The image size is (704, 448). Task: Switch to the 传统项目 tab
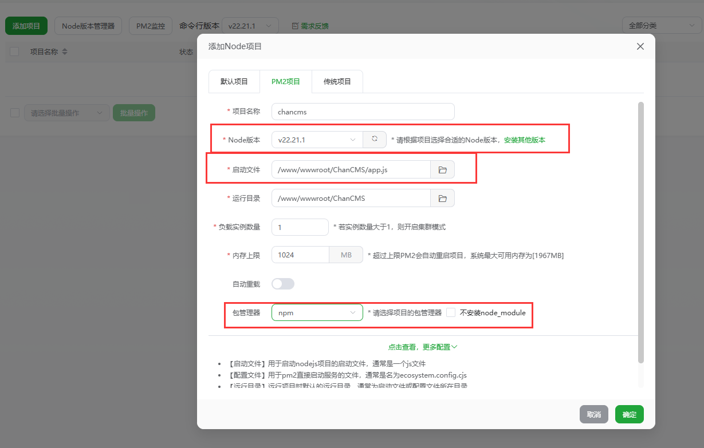tap(337, 81)
